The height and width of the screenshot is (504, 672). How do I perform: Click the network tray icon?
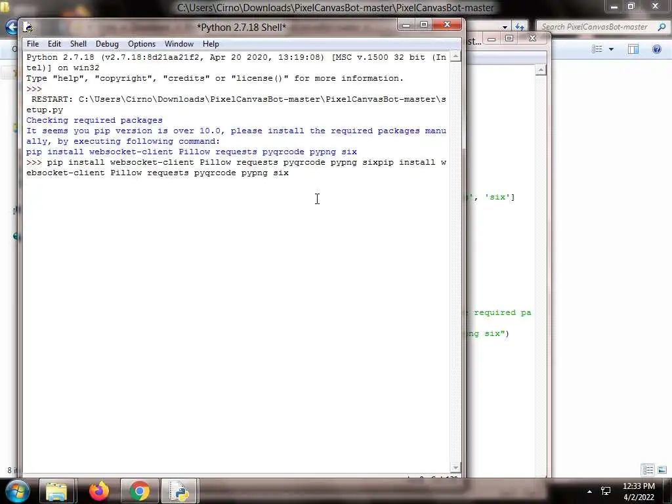click(606, 491)
